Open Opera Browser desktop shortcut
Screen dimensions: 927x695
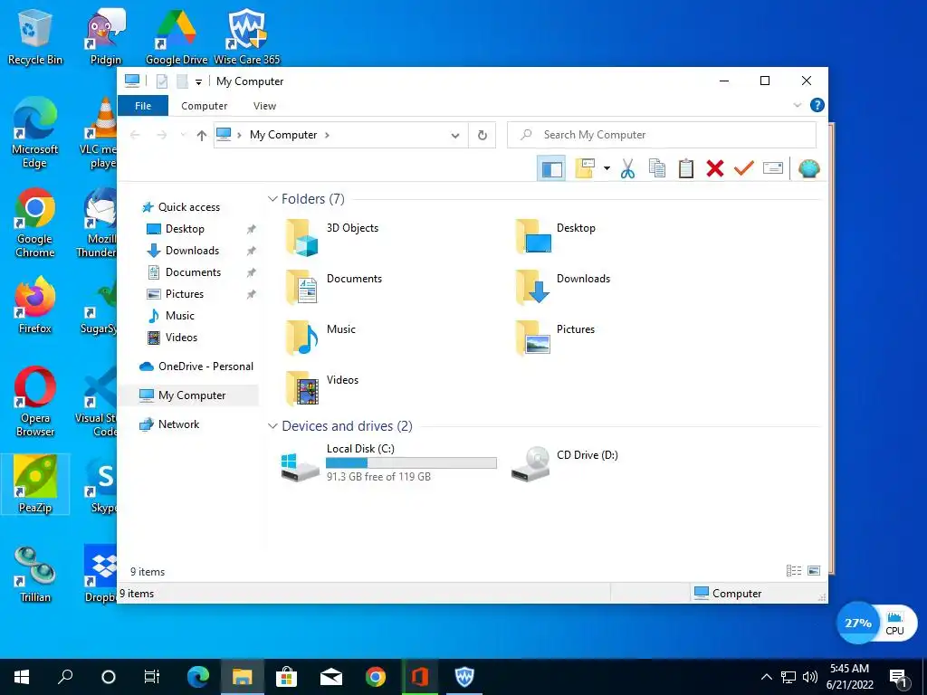[35, 401]
